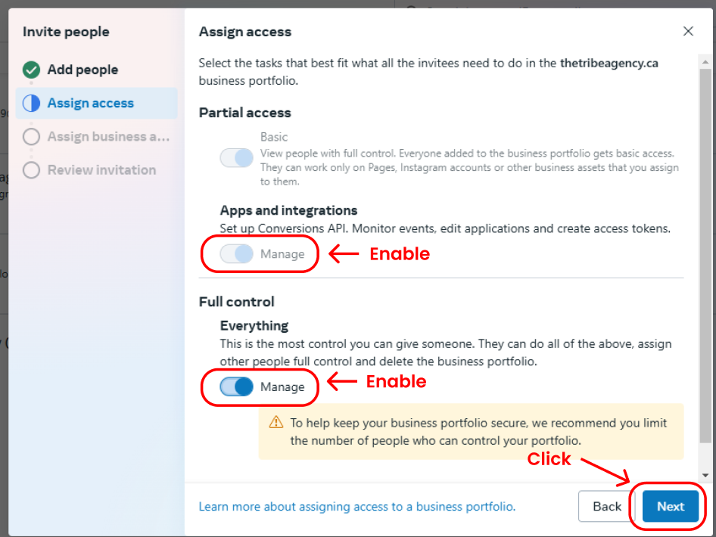The height and width of the screenshot is (537, 716).
Task: Open the Assign business assets step
Action: [108, 137]
